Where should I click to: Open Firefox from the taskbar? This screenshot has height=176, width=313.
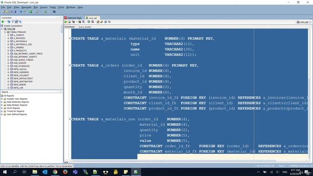[65, 172]
